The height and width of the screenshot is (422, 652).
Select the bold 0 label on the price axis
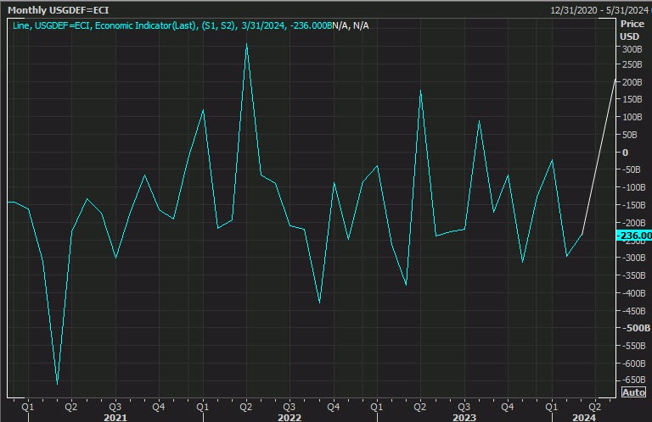(625, 153)
